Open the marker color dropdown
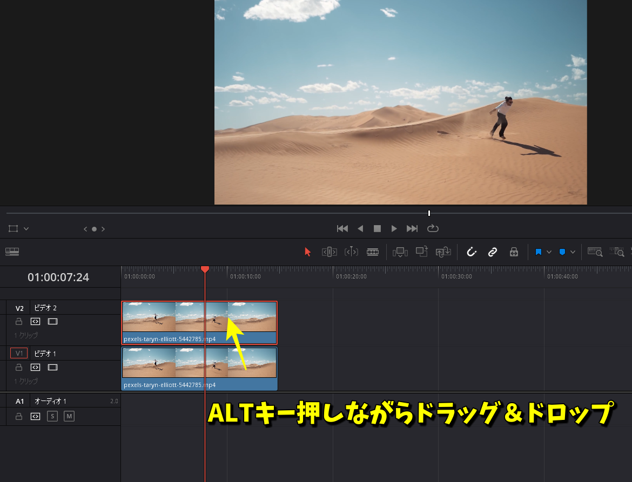The height and width of the screenshot is (482, 632). pyautogui.click(x=573, y=252)
